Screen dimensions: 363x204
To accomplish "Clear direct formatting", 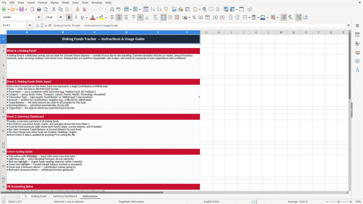I will (x=84, y=9).
